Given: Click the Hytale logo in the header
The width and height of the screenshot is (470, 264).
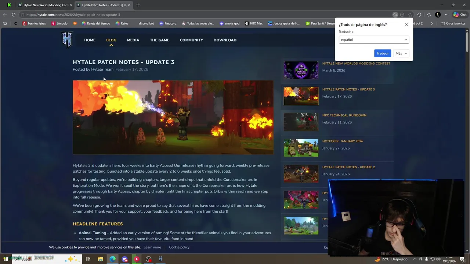Looking at the screenshot, I should [67, 40].
